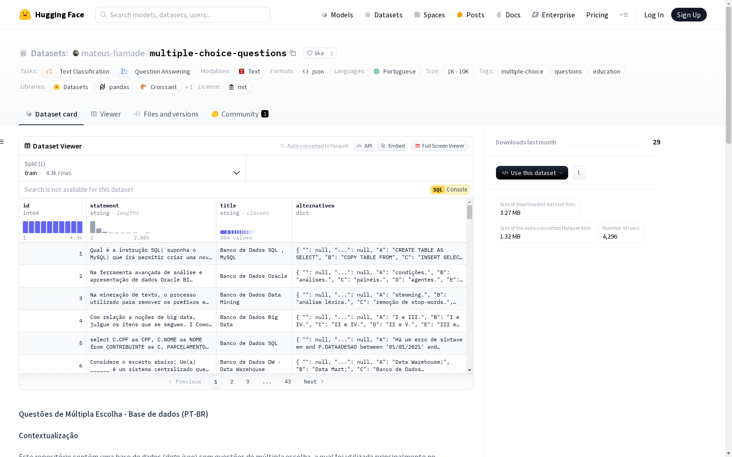
Task: Open the Models page
Action: click(x=337, y=15)
